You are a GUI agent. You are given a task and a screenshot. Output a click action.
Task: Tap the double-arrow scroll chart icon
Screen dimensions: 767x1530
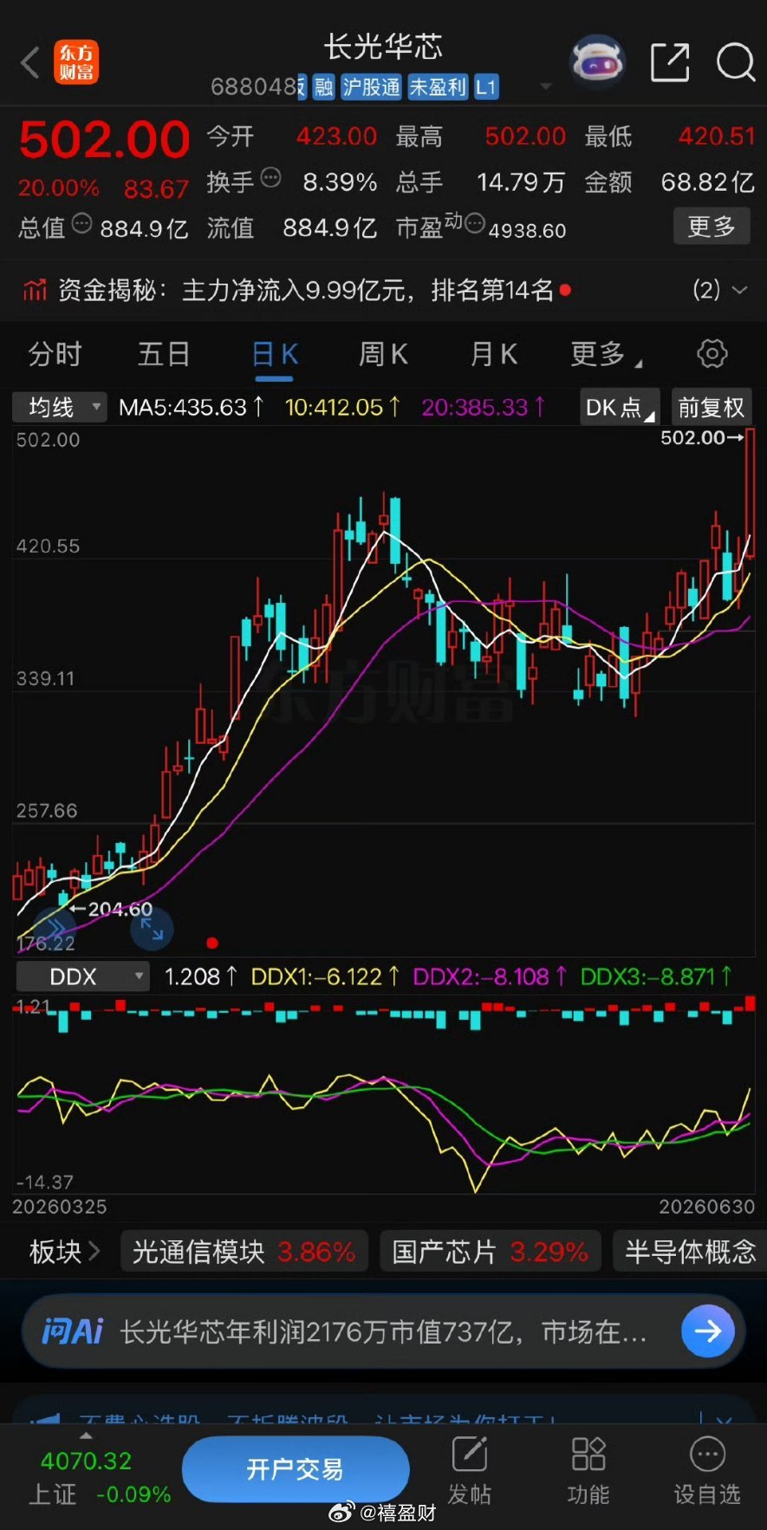click(x=54, y=927)
